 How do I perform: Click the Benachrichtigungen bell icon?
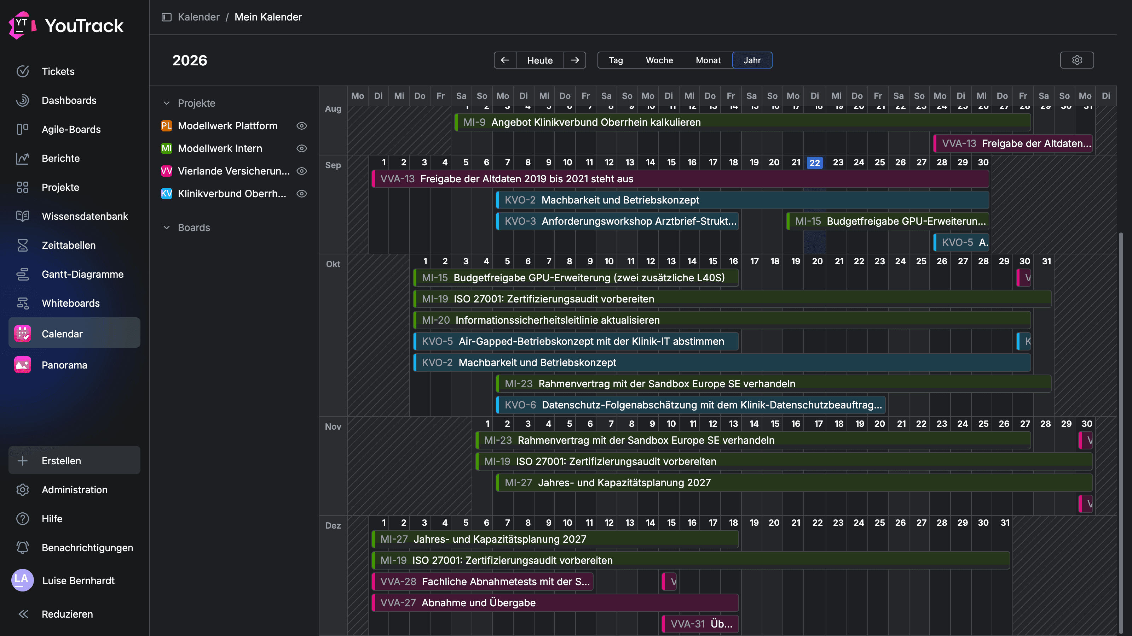22,548
